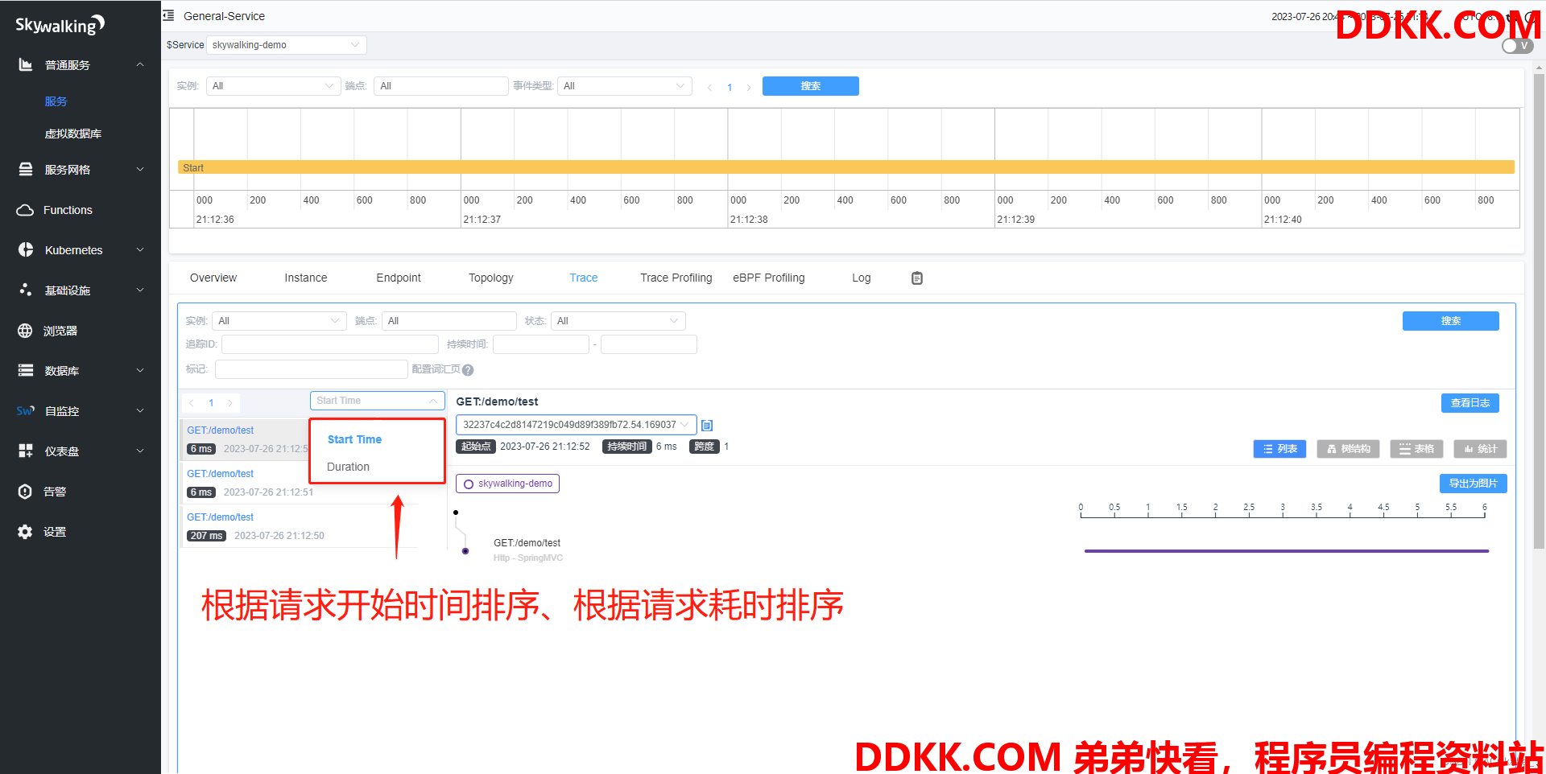Switch to 统计 view
This screenshot has width=1546, height=774.
click(x=1481, y=449)
